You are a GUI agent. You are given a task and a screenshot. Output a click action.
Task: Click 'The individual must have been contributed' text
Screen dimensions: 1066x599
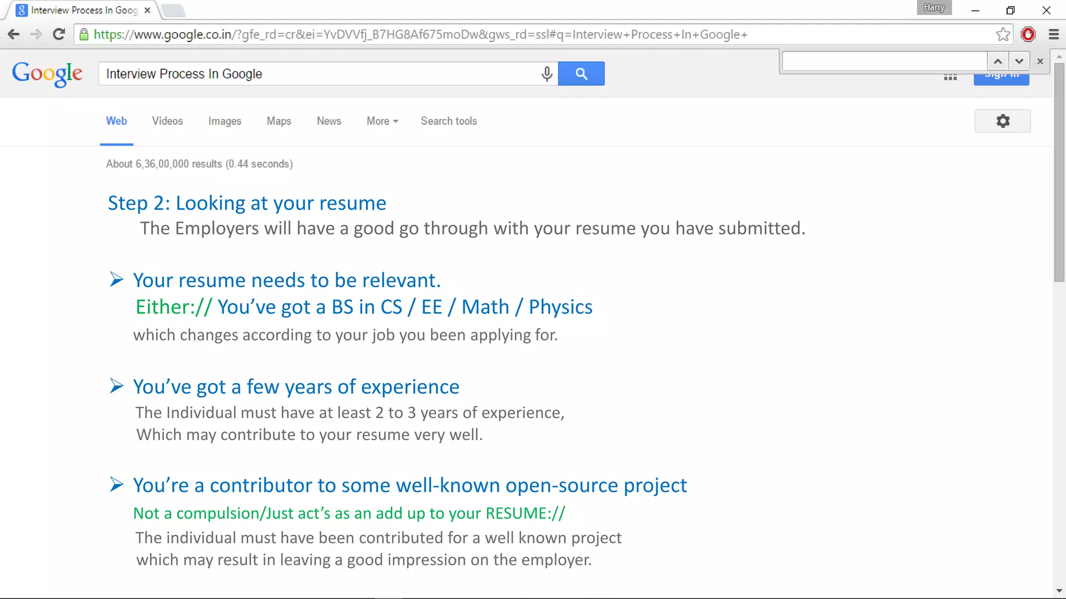pyautogui.click(x=378, y=538)
